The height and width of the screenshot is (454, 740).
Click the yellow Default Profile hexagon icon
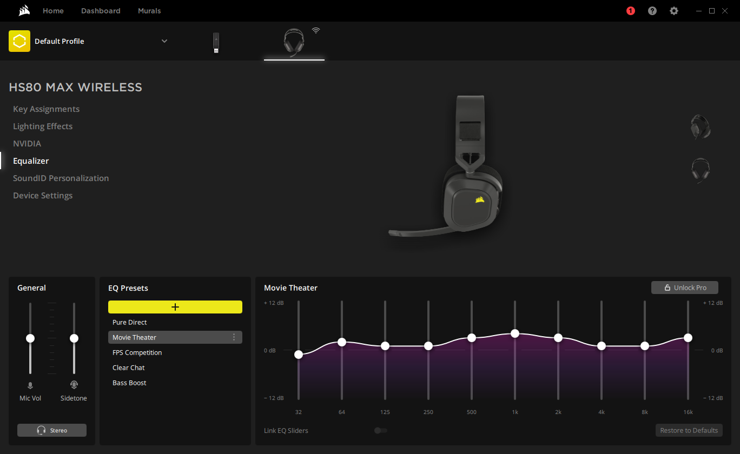pyautogui.click(x=19, y=41)
